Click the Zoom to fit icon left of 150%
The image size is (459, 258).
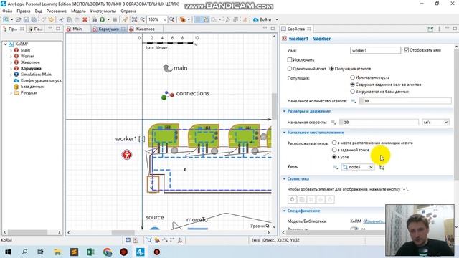tap(134, 19)
